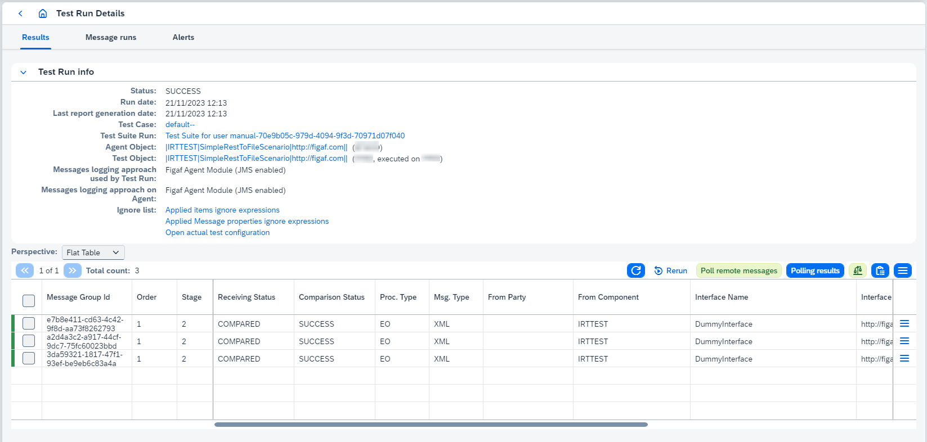Collapse the Test Run info section
927x442 pixels.
click(x=24, y=72)
